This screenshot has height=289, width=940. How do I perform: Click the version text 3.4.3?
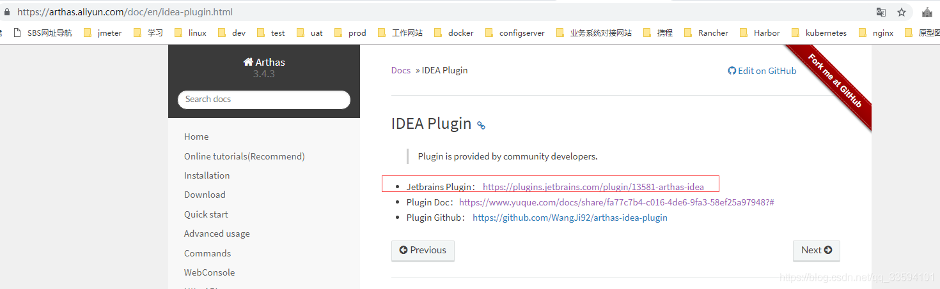[264, 74]
